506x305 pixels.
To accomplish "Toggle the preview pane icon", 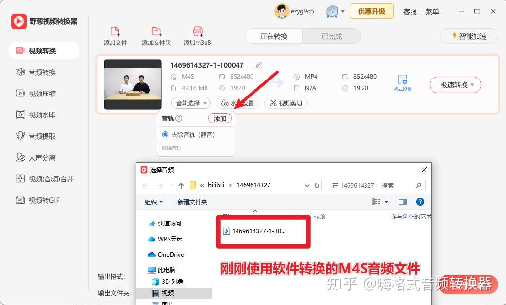I will point(403,202).
